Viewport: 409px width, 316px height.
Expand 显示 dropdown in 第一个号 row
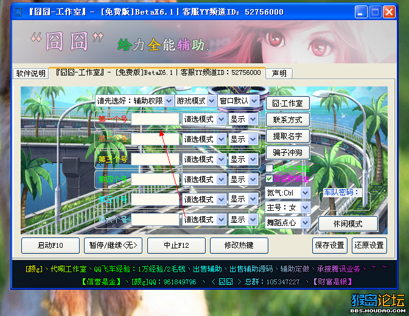tap(243, 119)
